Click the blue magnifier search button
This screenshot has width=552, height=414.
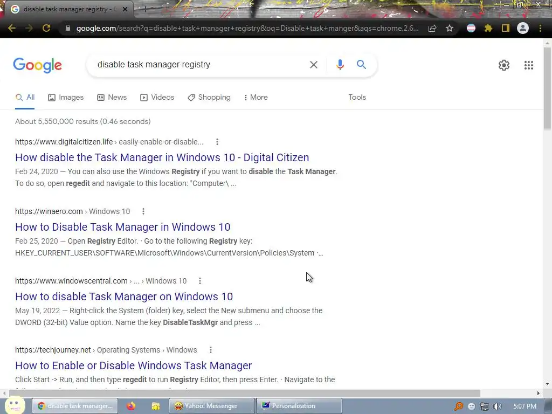pyautogui.click(x=361, y=65)
